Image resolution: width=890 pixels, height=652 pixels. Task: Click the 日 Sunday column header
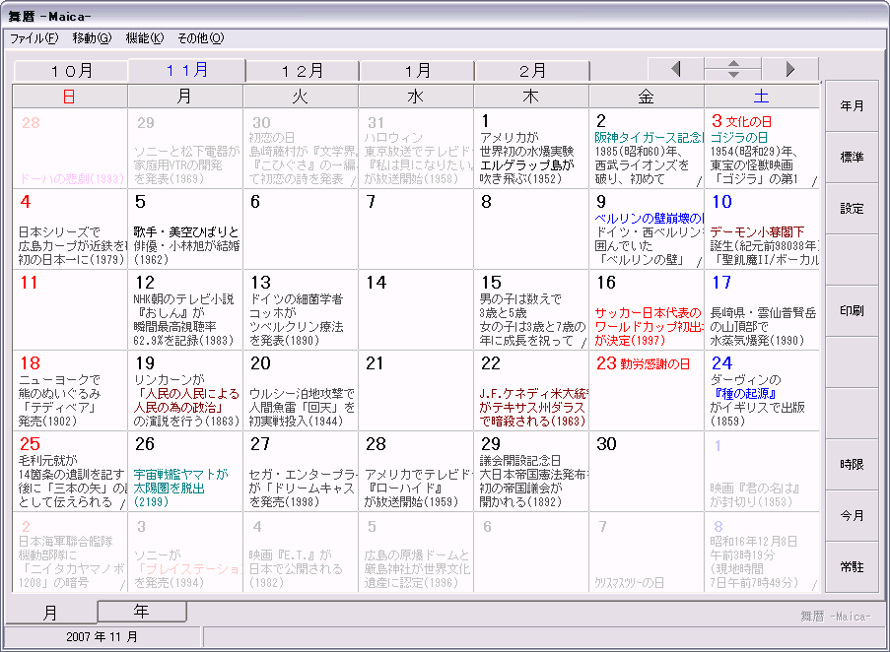70,97
